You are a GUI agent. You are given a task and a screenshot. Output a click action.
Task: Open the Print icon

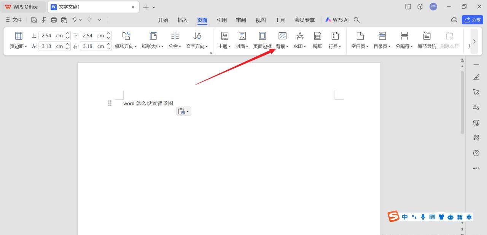54,20
